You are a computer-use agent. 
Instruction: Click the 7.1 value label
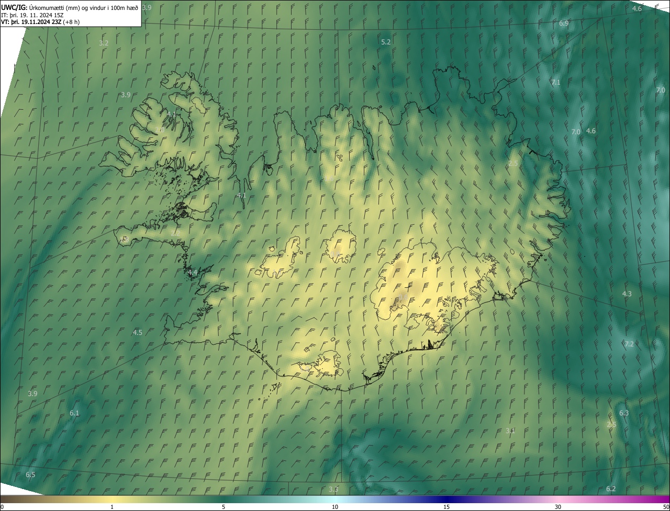pyautogui.click(x=556, y=83)
